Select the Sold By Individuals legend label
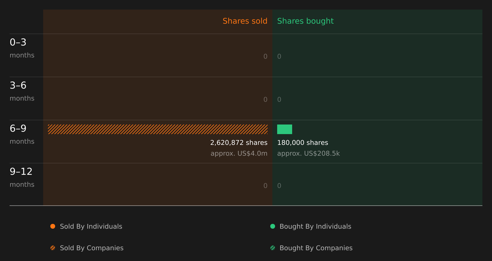The height and width of the screenshot is (261, 492). click(91, 227)
